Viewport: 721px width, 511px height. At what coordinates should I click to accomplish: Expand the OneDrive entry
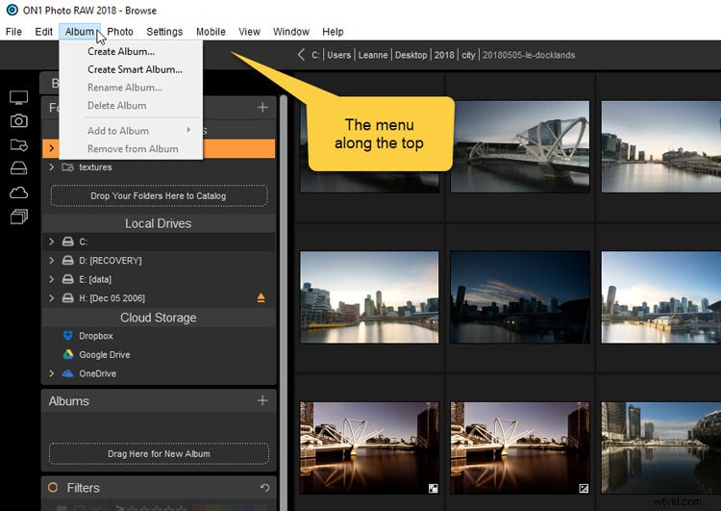tap(52, 373)
